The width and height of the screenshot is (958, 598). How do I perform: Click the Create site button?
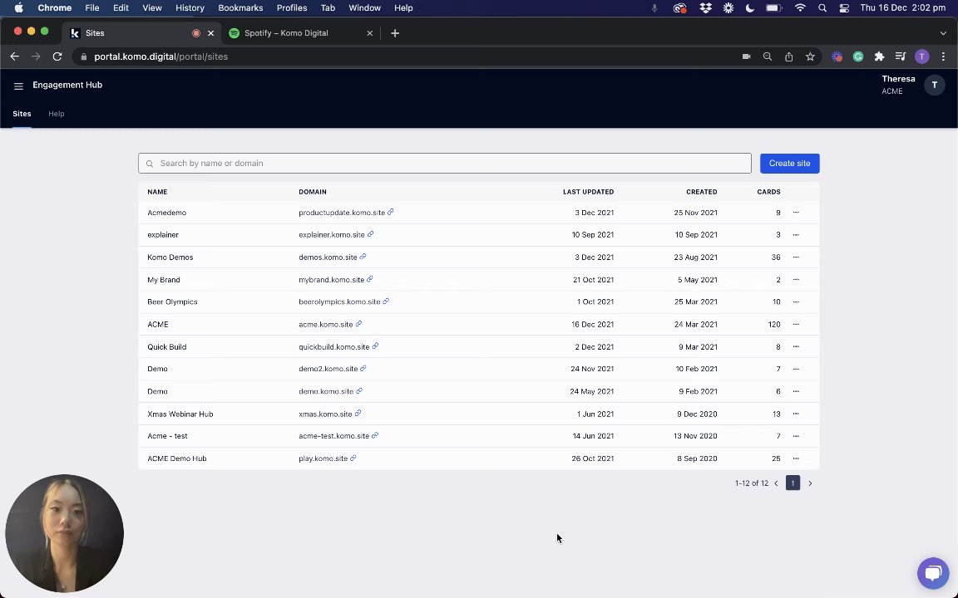(x=789, y=164)
